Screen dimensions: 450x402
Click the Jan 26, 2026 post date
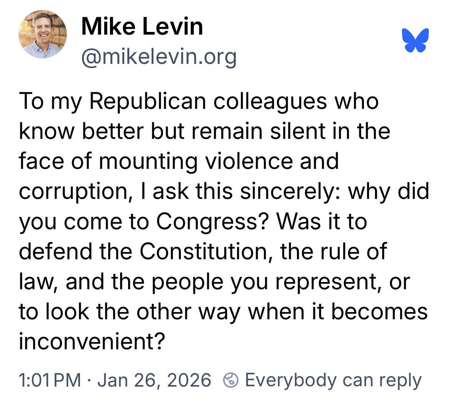[x=154, y=380]
